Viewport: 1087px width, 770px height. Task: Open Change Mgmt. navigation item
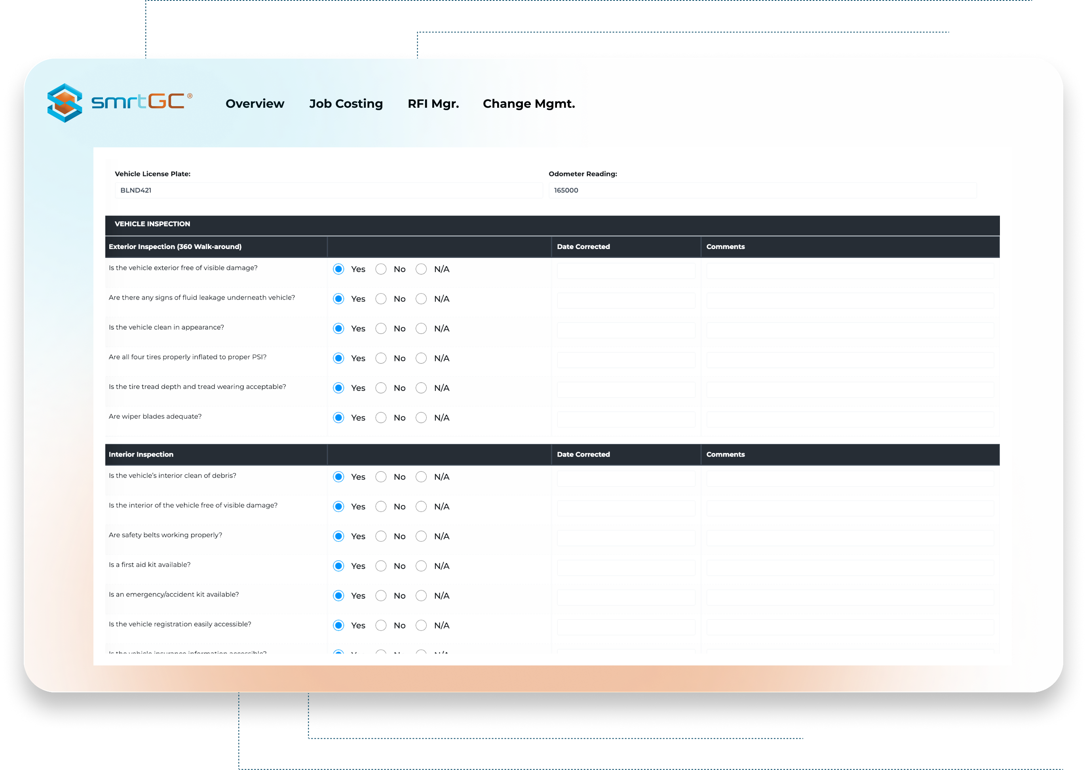(528, 103)
